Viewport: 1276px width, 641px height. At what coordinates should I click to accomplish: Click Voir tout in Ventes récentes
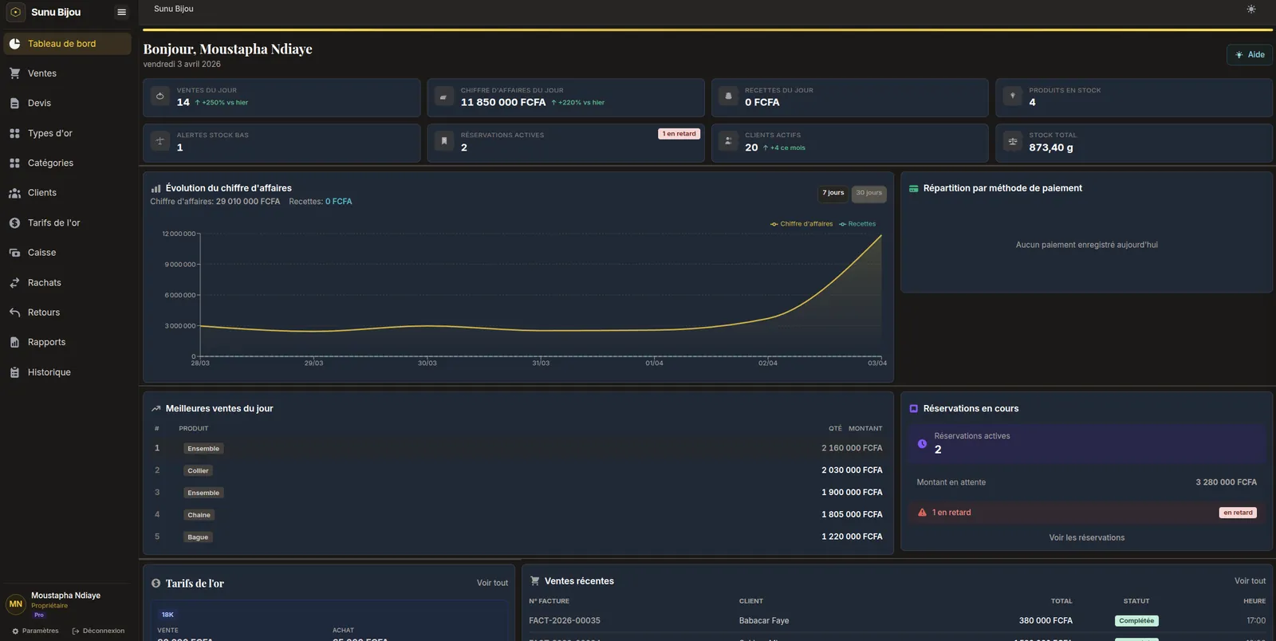click(x=1250, y=581)
